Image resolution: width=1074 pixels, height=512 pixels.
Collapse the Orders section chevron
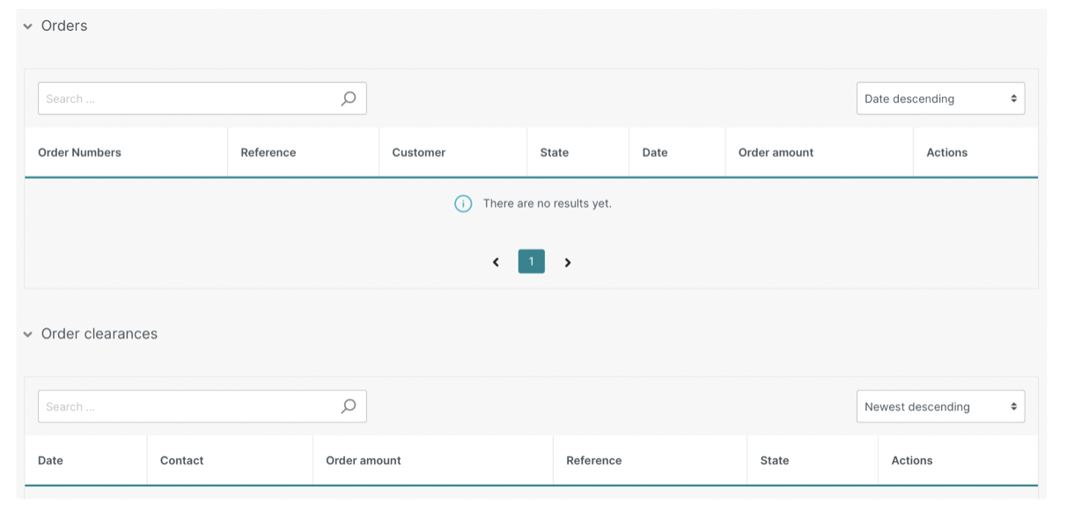(28, 26)
